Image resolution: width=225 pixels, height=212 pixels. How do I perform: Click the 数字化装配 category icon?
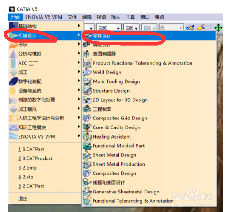tap(14, 81)
